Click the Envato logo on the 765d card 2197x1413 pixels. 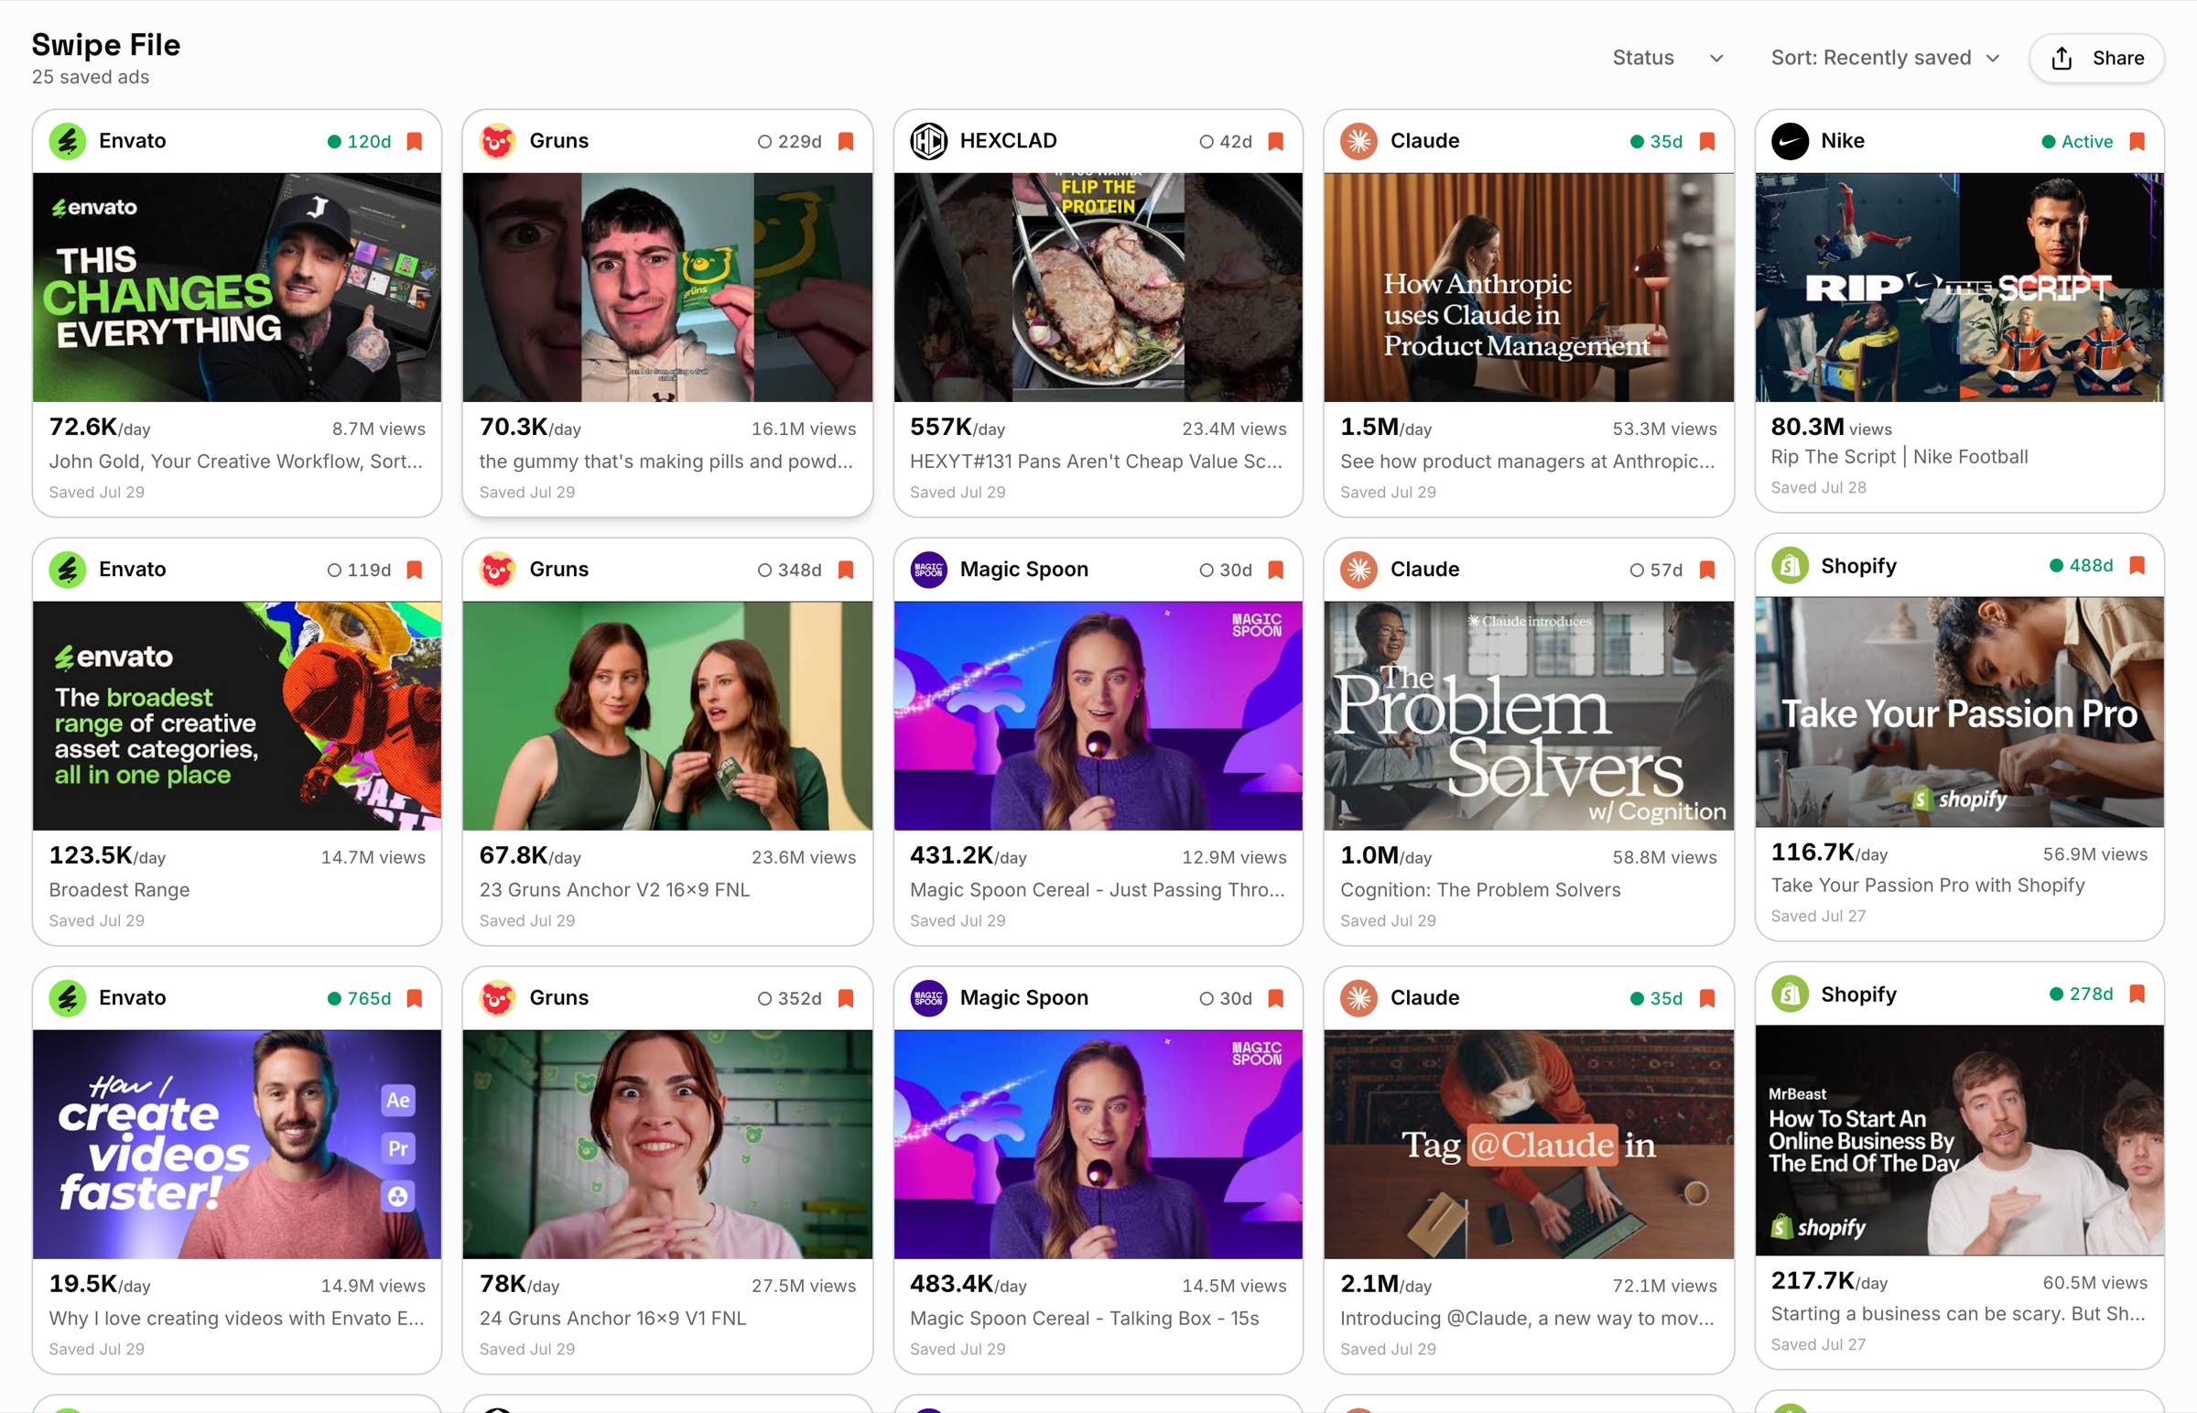[68, 998]
